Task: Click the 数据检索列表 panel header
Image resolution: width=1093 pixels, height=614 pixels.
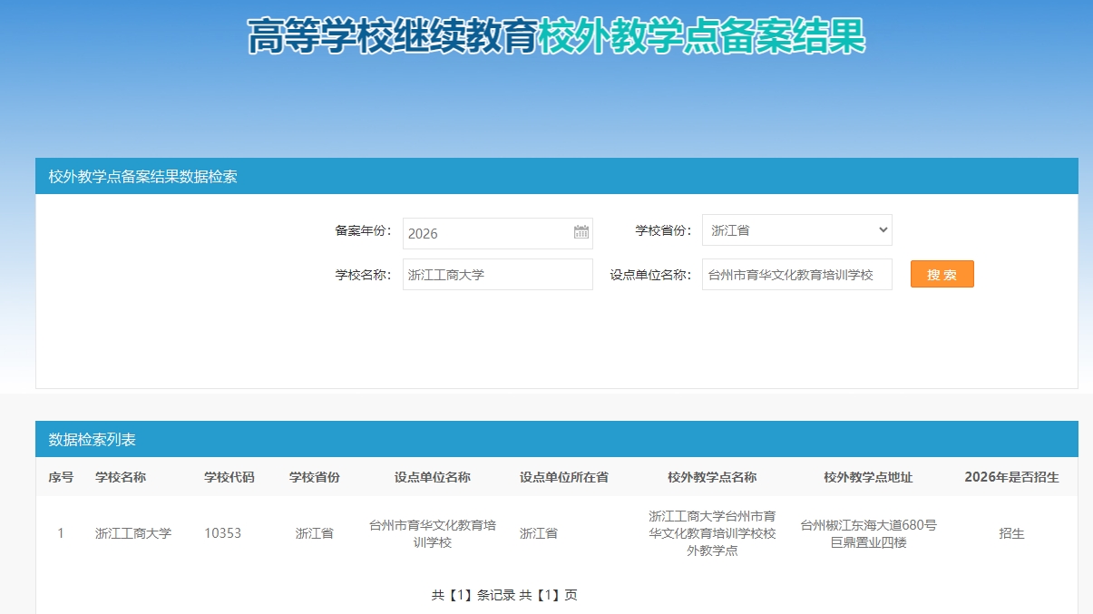Action: (557, 439)
